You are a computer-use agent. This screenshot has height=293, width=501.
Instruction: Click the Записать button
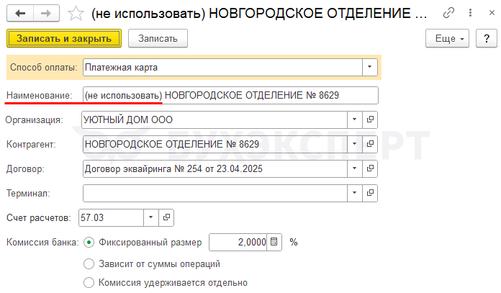click(x=158, y=39)
